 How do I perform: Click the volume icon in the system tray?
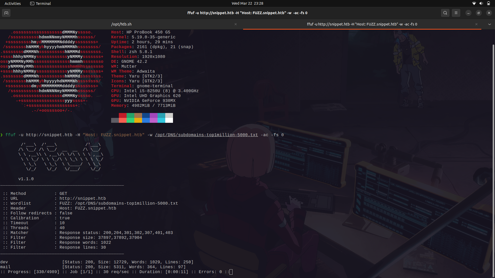pyautogui.click(x=481, y=3)
